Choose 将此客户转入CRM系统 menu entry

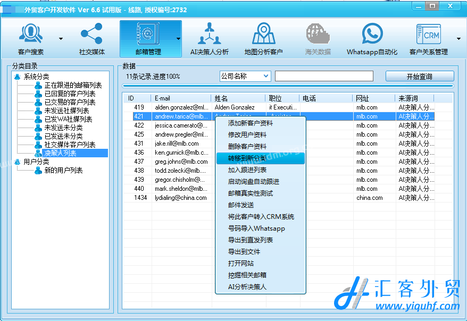click(x=261, y=217)
